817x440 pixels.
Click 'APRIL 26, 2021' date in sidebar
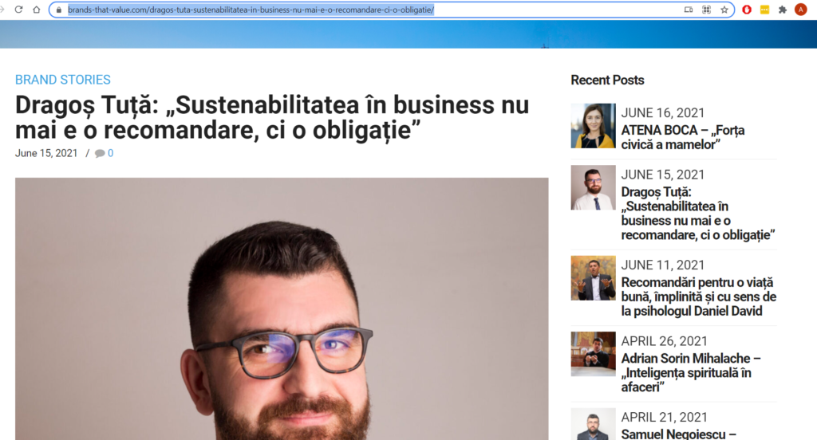pyautogui.click(x=665, y=341)
